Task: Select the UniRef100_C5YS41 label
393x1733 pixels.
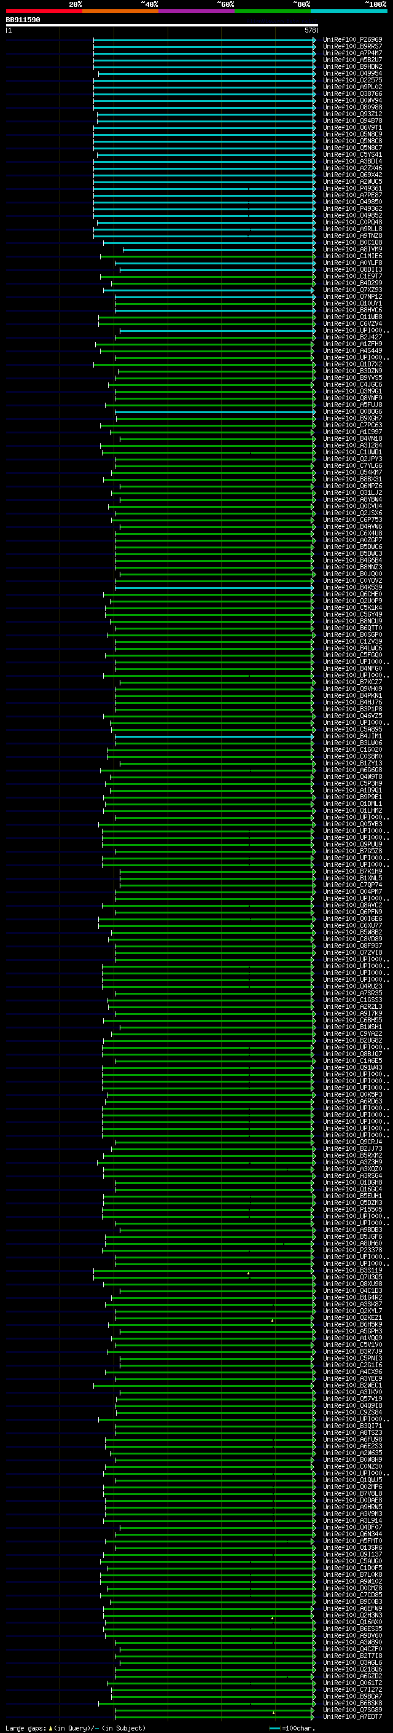Action: pyautogui.click(x=352, y=155)
